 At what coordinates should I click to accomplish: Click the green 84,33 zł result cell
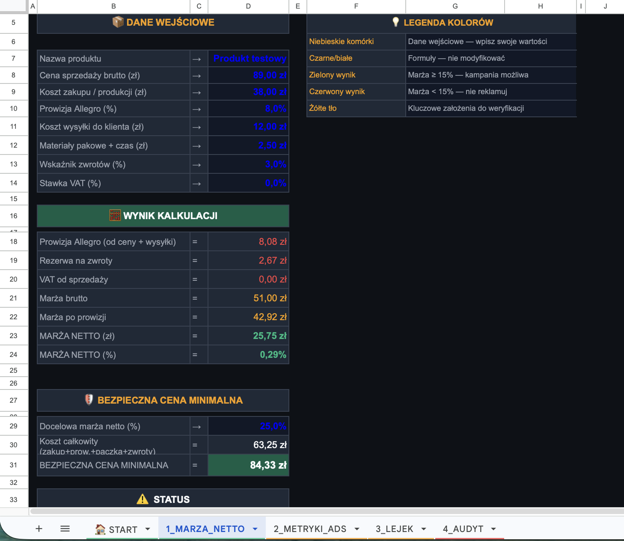pos(248,465)
